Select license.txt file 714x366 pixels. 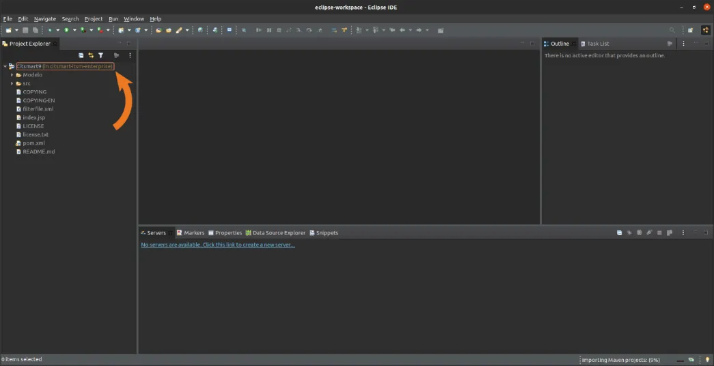tap(36, 135)
